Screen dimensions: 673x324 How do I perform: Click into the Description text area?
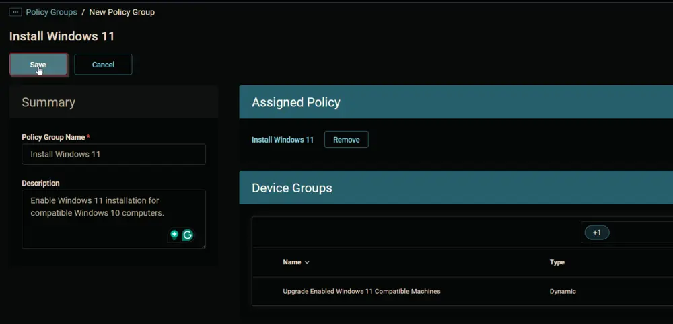114,219
